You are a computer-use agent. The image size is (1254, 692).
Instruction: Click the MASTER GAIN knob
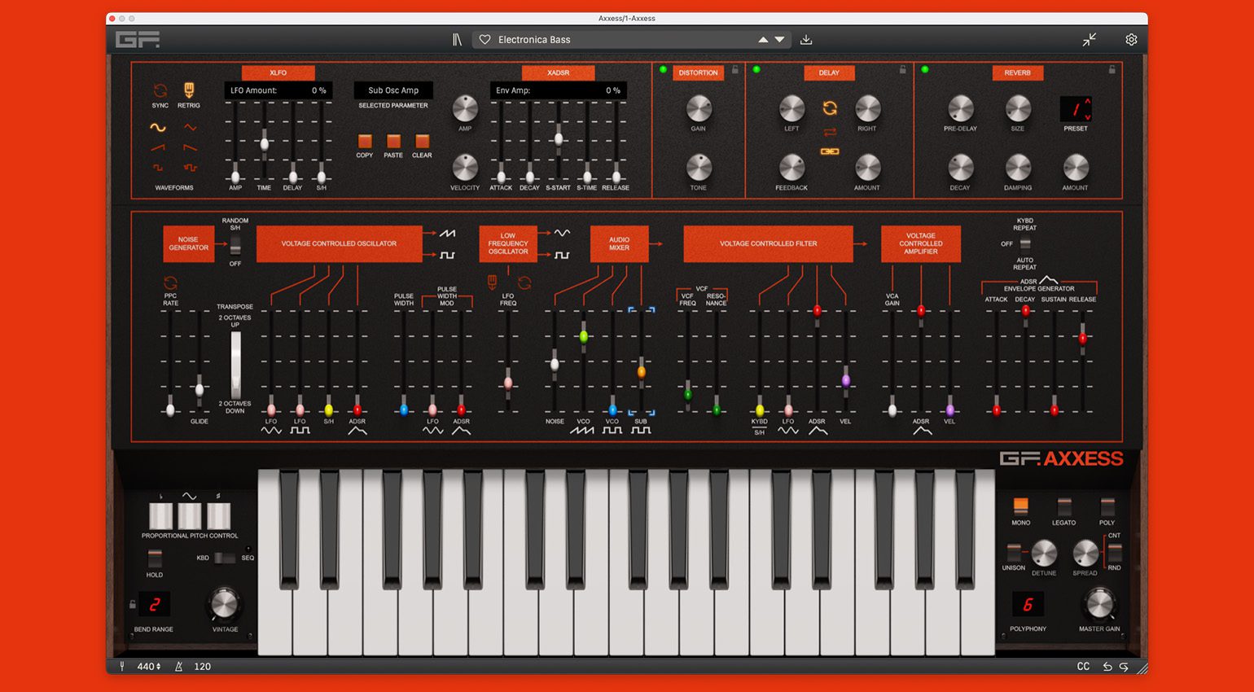click(1099, 605)
